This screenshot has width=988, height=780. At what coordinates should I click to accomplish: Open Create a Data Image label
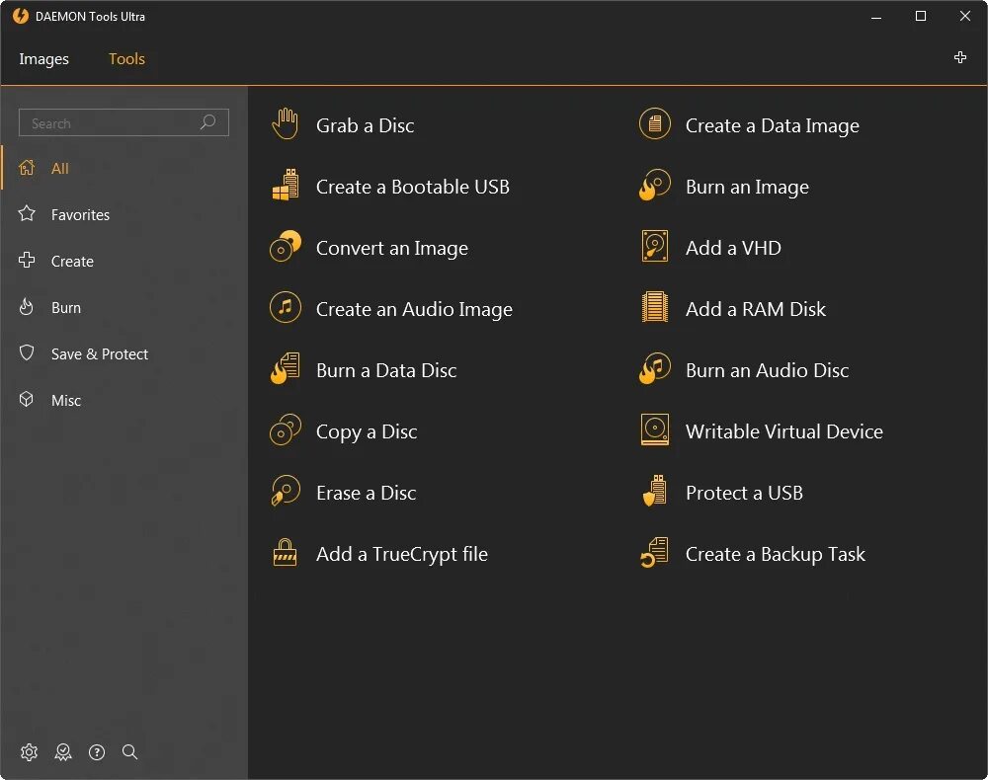773,125
